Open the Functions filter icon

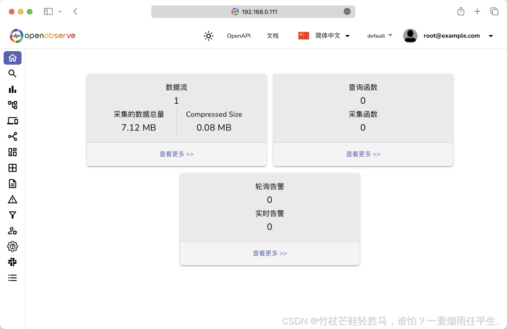click(12, 215)
